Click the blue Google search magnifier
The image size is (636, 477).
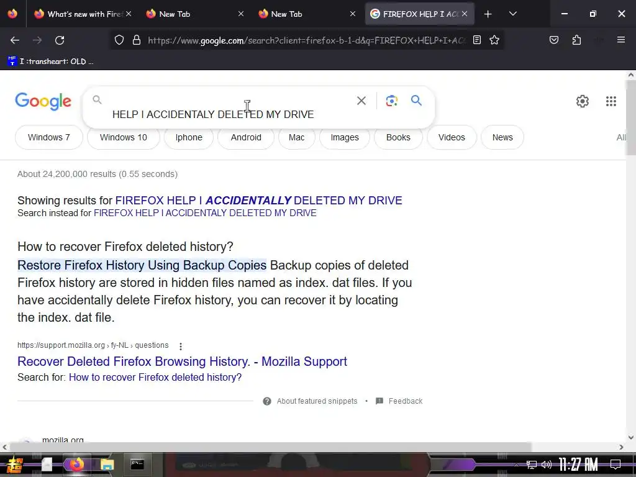(416, 100)
